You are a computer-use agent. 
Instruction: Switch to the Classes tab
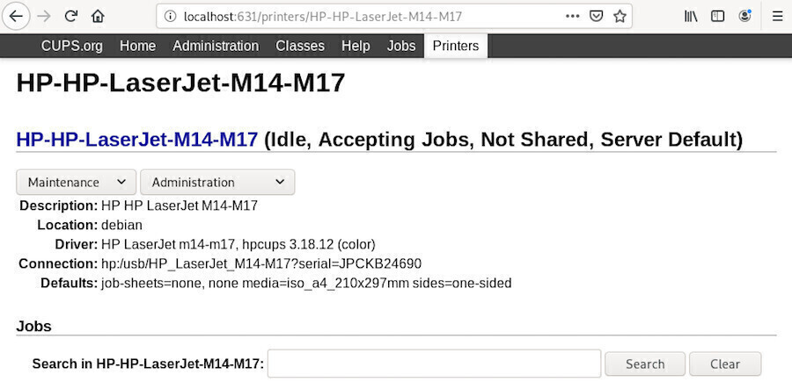click(300, 46)
